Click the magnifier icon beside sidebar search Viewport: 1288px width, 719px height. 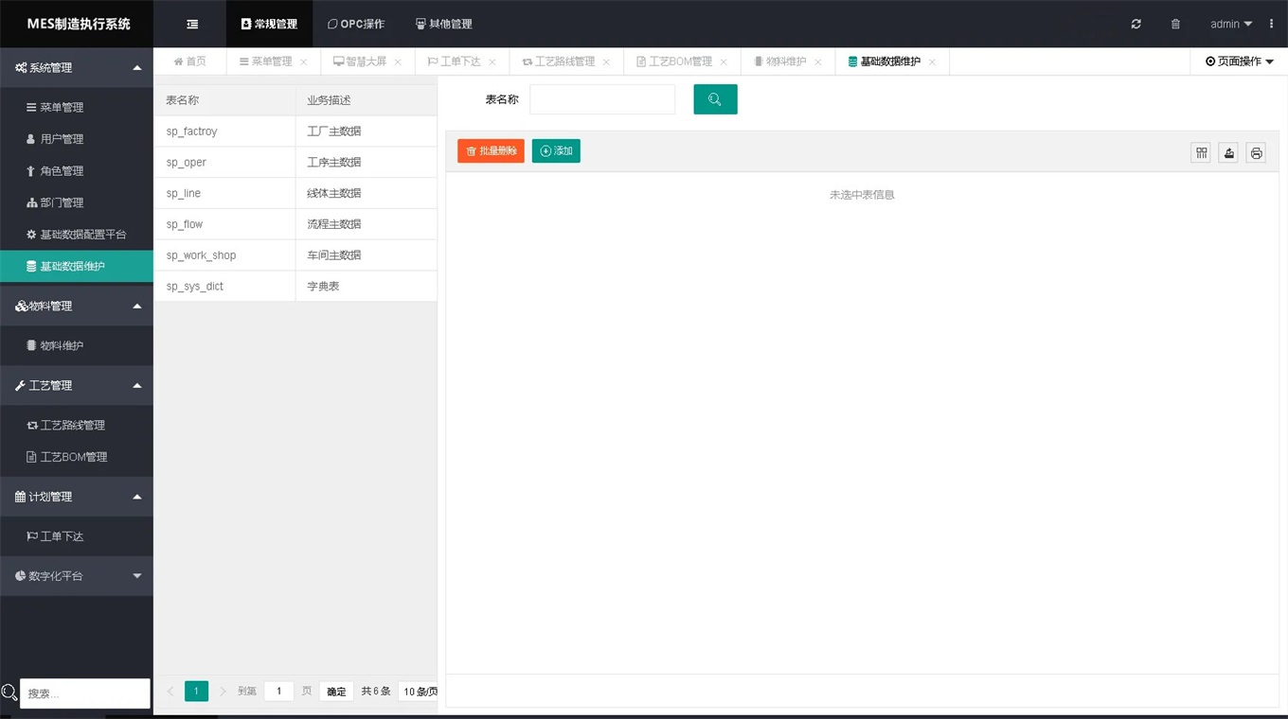[9, 693]
